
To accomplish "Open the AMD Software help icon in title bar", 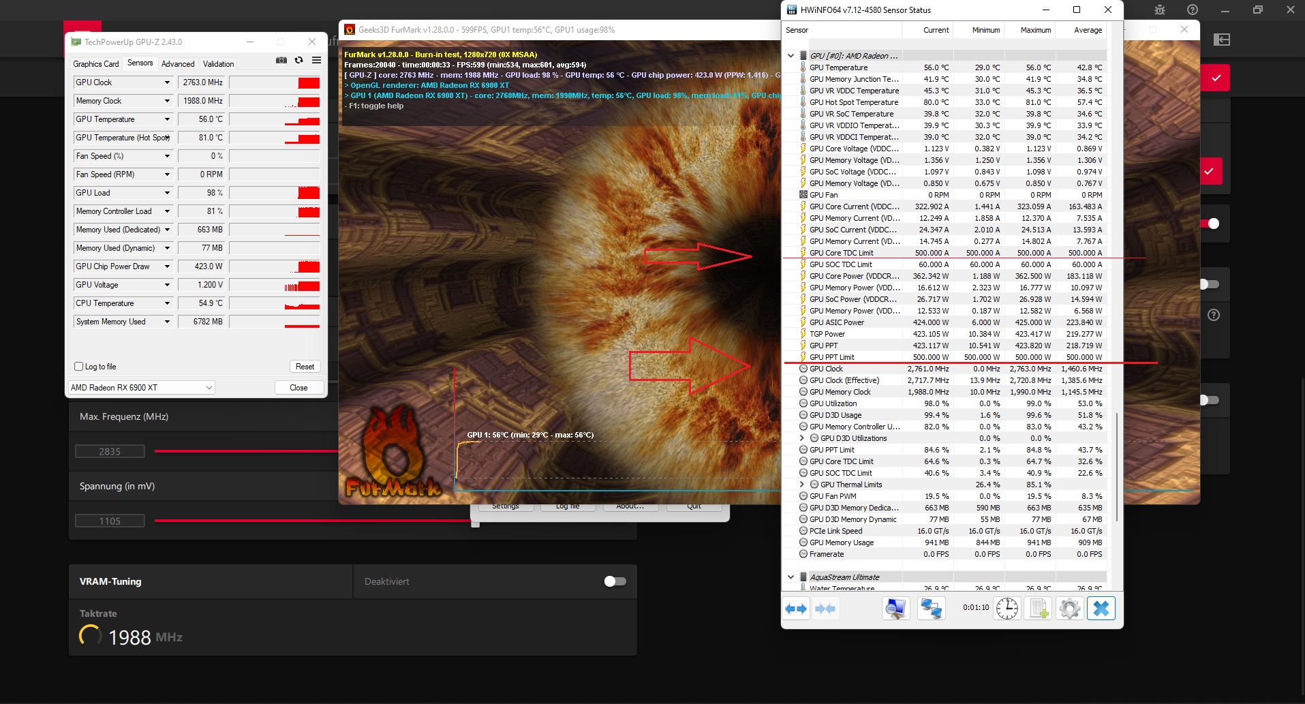I will click(1192, 10).
